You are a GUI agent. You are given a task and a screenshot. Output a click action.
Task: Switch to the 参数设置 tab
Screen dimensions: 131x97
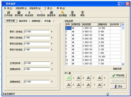[10, 21]
